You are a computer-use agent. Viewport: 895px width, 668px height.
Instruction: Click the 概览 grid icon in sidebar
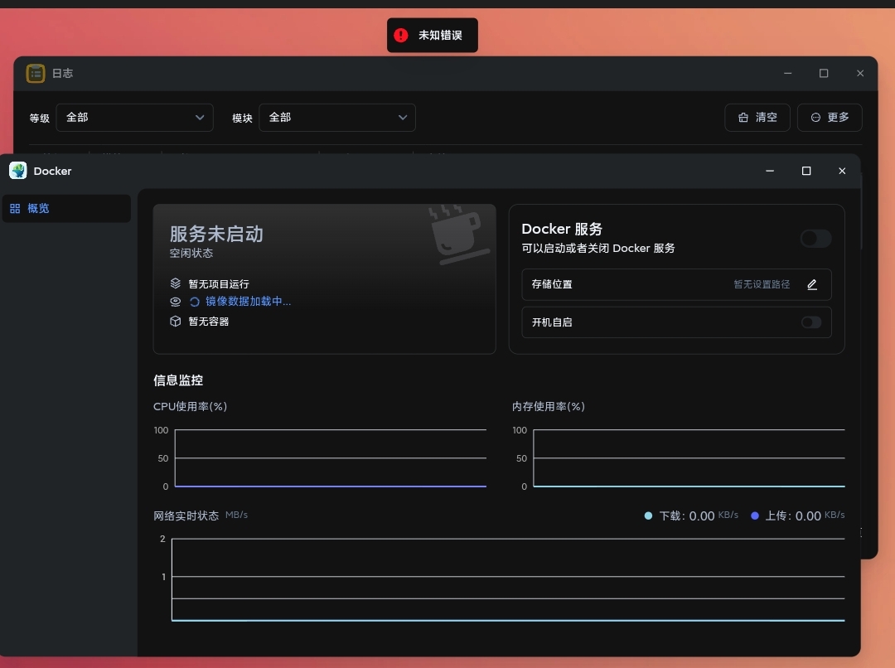(15, 208)
